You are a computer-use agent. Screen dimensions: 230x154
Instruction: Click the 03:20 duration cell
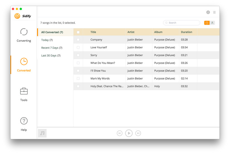184,71
